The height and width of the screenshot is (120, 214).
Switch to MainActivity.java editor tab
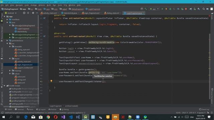coord(71,13)
